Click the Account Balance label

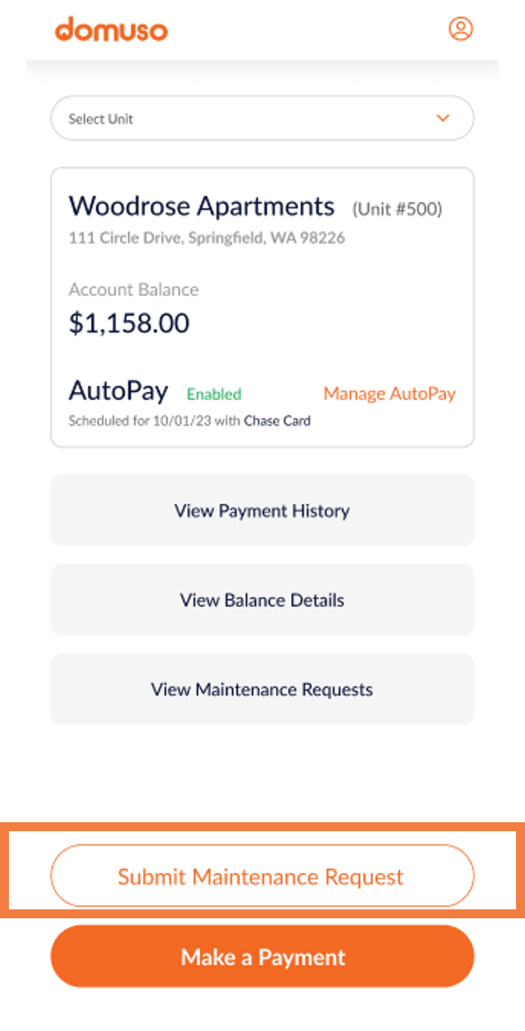click(134, 289)
